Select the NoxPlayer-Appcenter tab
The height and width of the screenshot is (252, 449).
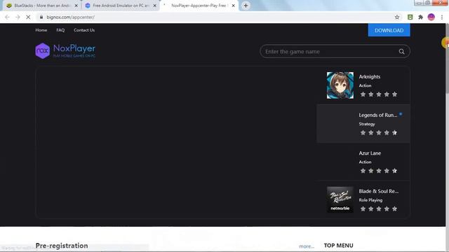(199, 6)
